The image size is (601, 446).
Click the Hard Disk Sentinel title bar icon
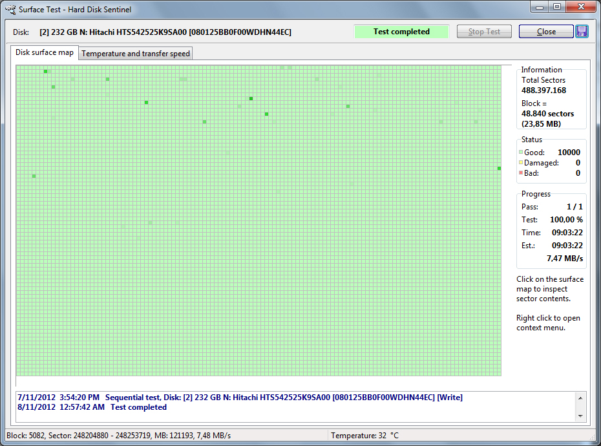coord(10,9)
